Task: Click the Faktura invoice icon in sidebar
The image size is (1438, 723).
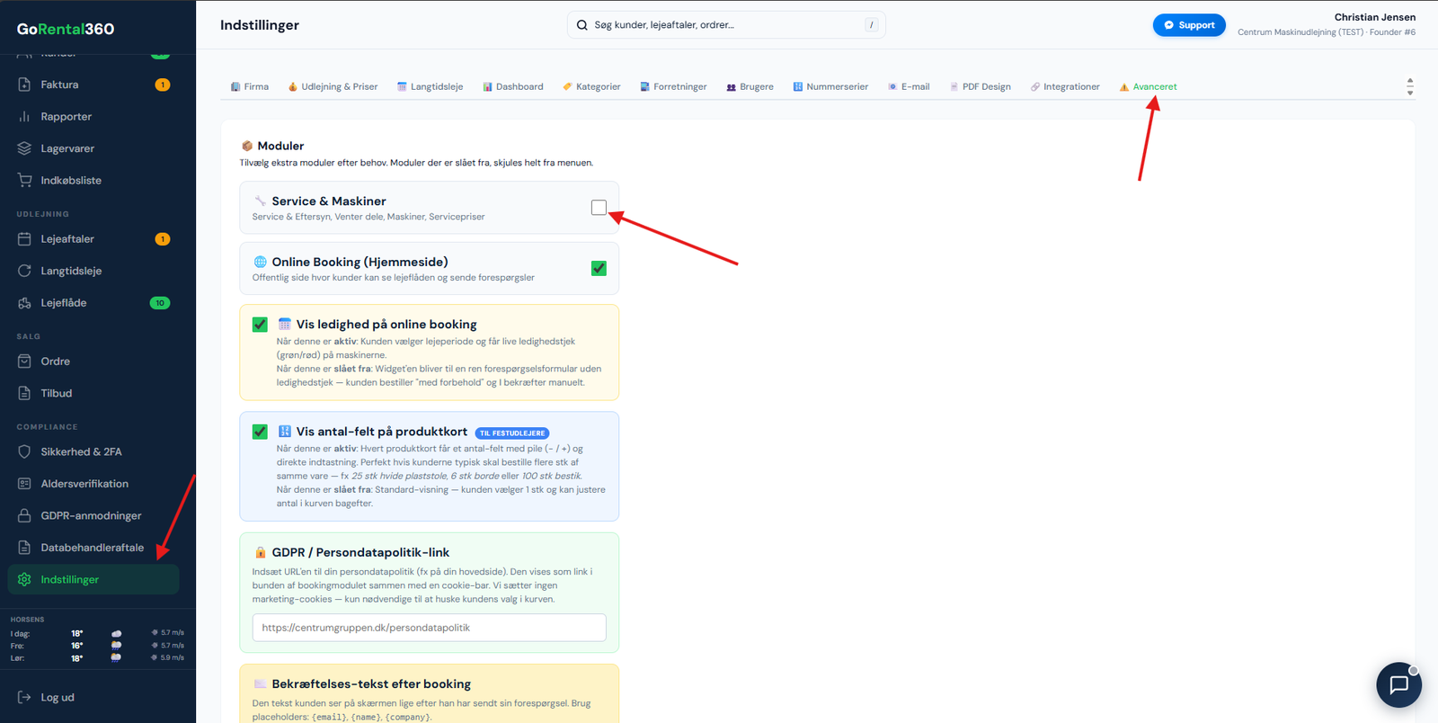Action: (x=24, y=85)
